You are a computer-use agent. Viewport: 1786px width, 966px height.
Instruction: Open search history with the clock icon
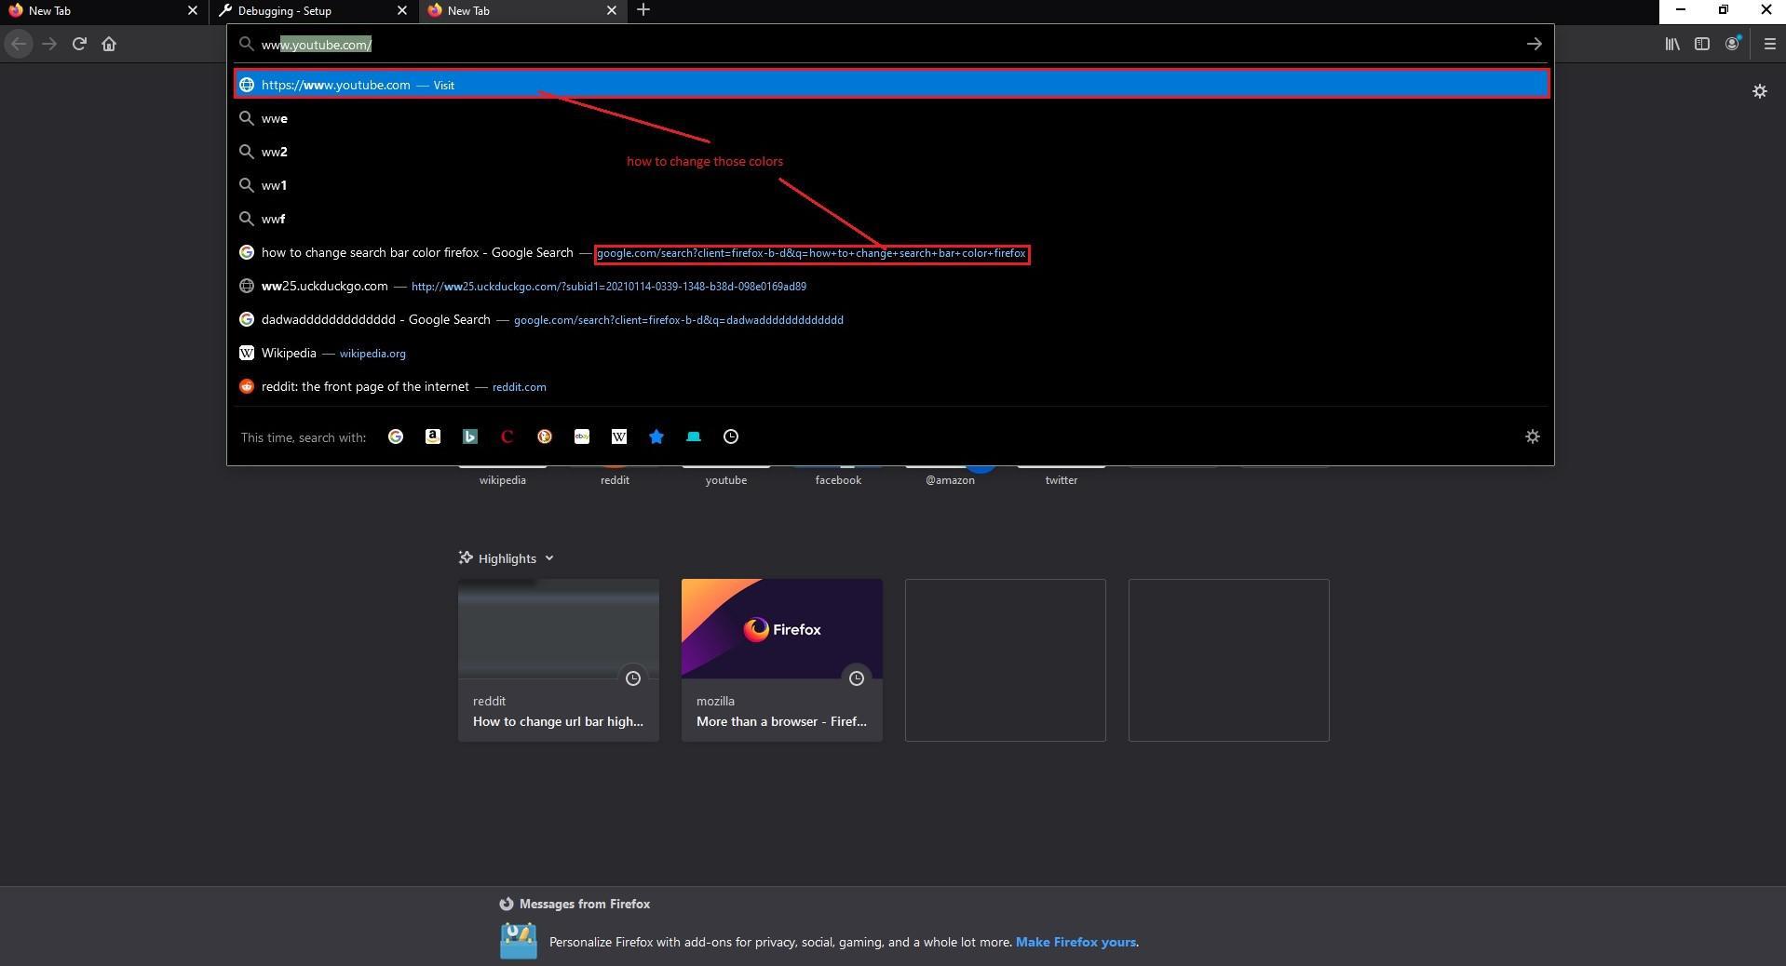pos(730,436)
